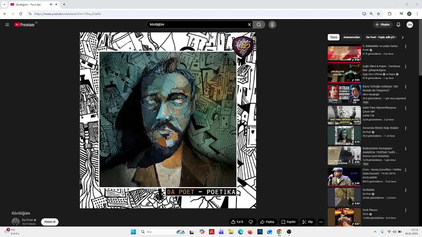Click the taskbar search box 'Ara'
The width and height of the screenshot is (422, 237).
pos(163,232)
